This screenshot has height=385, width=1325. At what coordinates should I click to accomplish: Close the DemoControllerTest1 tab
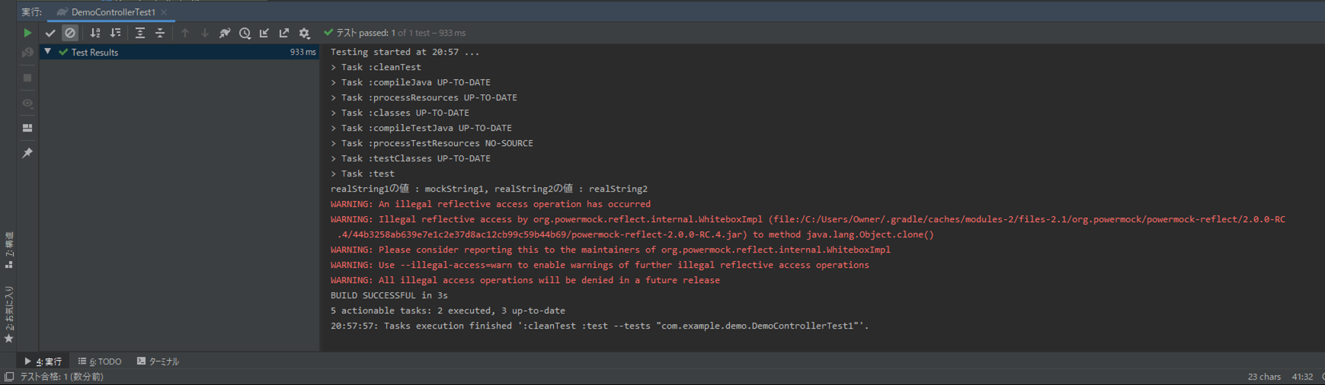[x=164, y=12]
